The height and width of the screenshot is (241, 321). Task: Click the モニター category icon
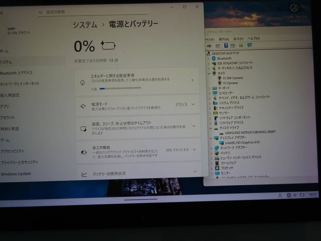point(217,173)
